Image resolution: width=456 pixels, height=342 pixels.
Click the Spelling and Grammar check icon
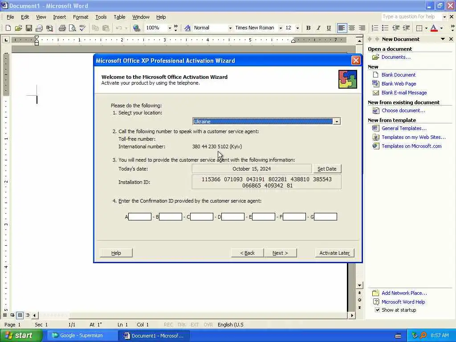point(82,28)
